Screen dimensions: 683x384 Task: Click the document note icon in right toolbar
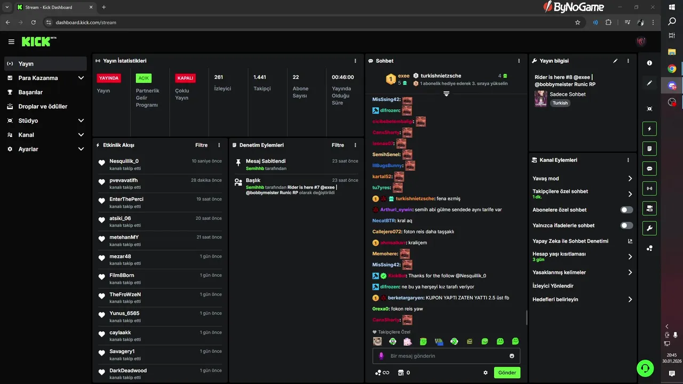(x=649, y=149)
